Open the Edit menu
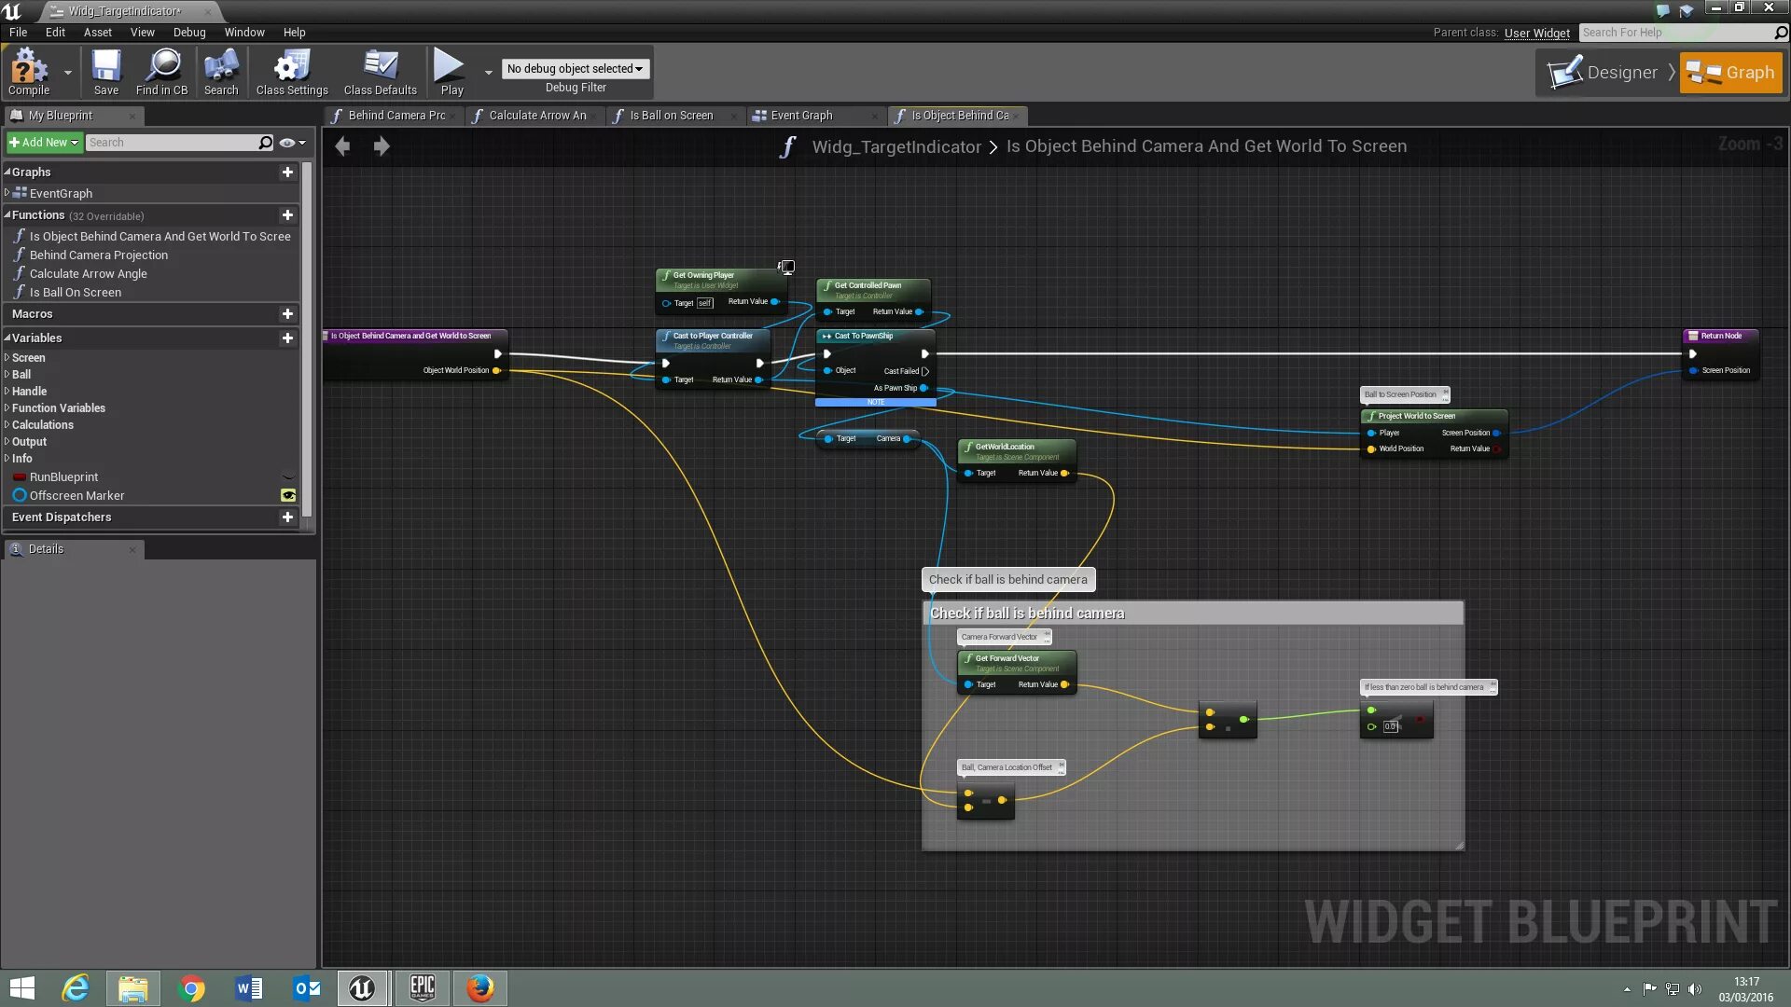 (x=55, y=32)
